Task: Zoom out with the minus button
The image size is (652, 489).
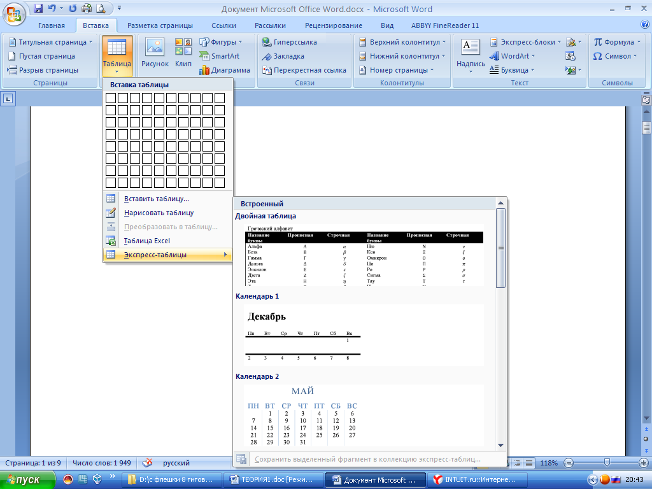Action: coord(569,463)
